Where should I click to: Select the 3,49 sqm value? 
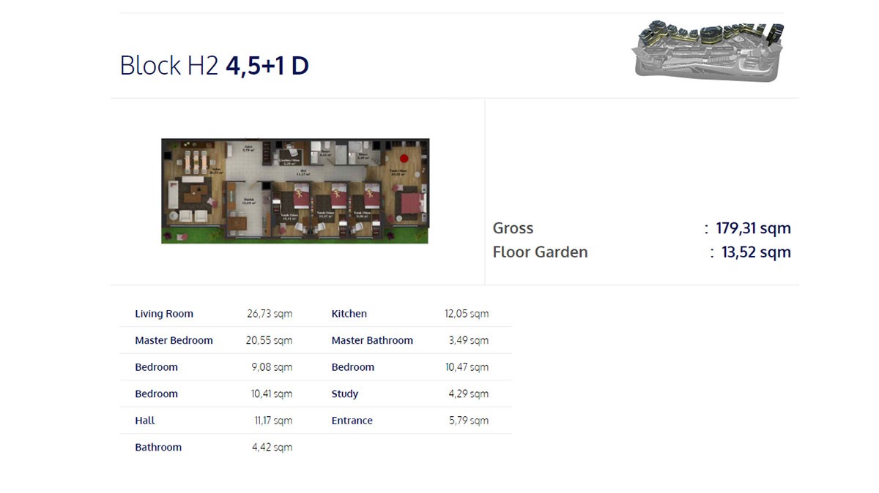pyautogui.click(x=469, y=340)
